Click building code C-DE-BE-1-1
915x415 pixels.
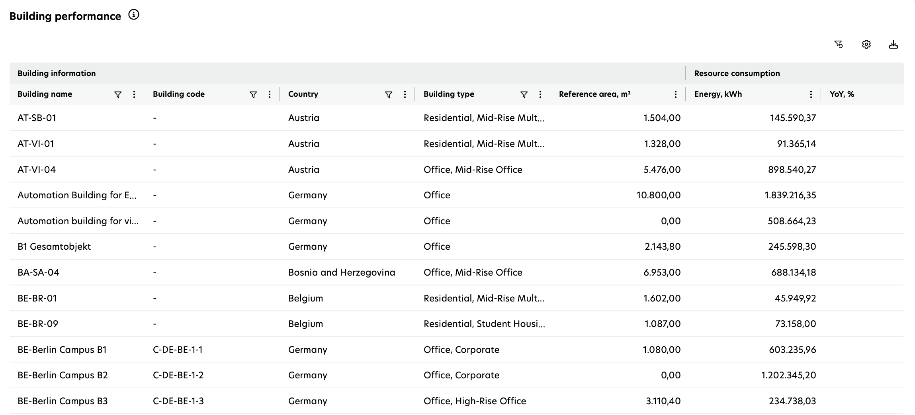(178, 350)
